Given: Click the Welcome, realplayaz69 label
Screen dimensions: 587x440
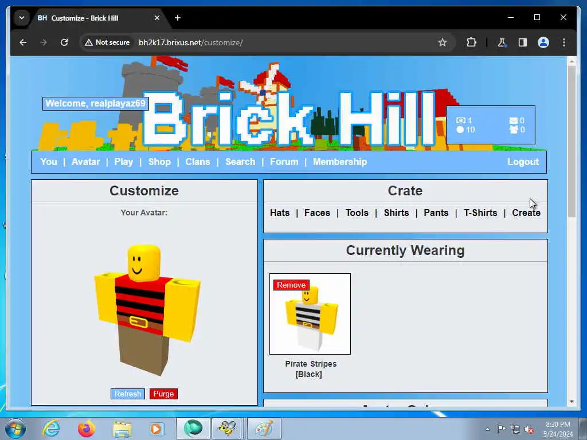Looking at the screenshot, I should [x=96, y=103].
